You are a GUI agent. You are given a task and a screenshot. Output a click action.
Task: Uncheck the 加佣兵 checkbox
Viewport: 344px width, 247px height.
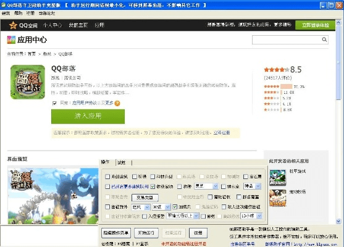point(175,207)
